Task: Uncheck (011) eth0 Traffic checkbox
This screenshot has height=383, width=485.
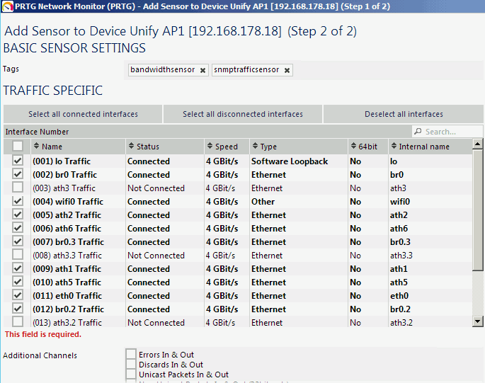Action: point(18,295)
